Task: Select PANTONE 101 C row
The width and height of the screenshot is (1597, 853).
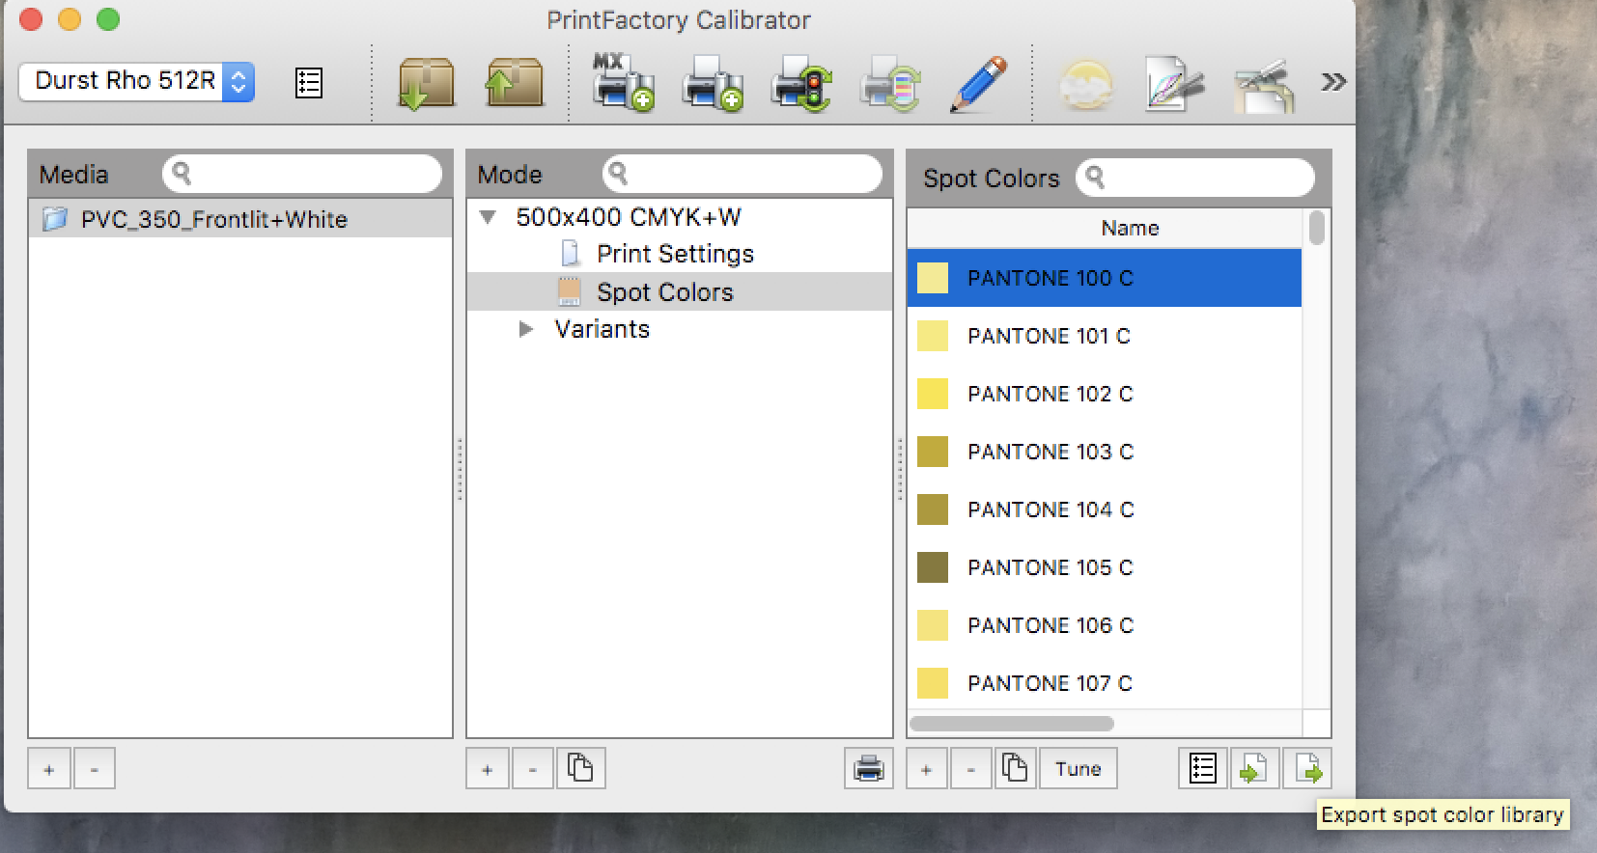Action: [1105, 336]
